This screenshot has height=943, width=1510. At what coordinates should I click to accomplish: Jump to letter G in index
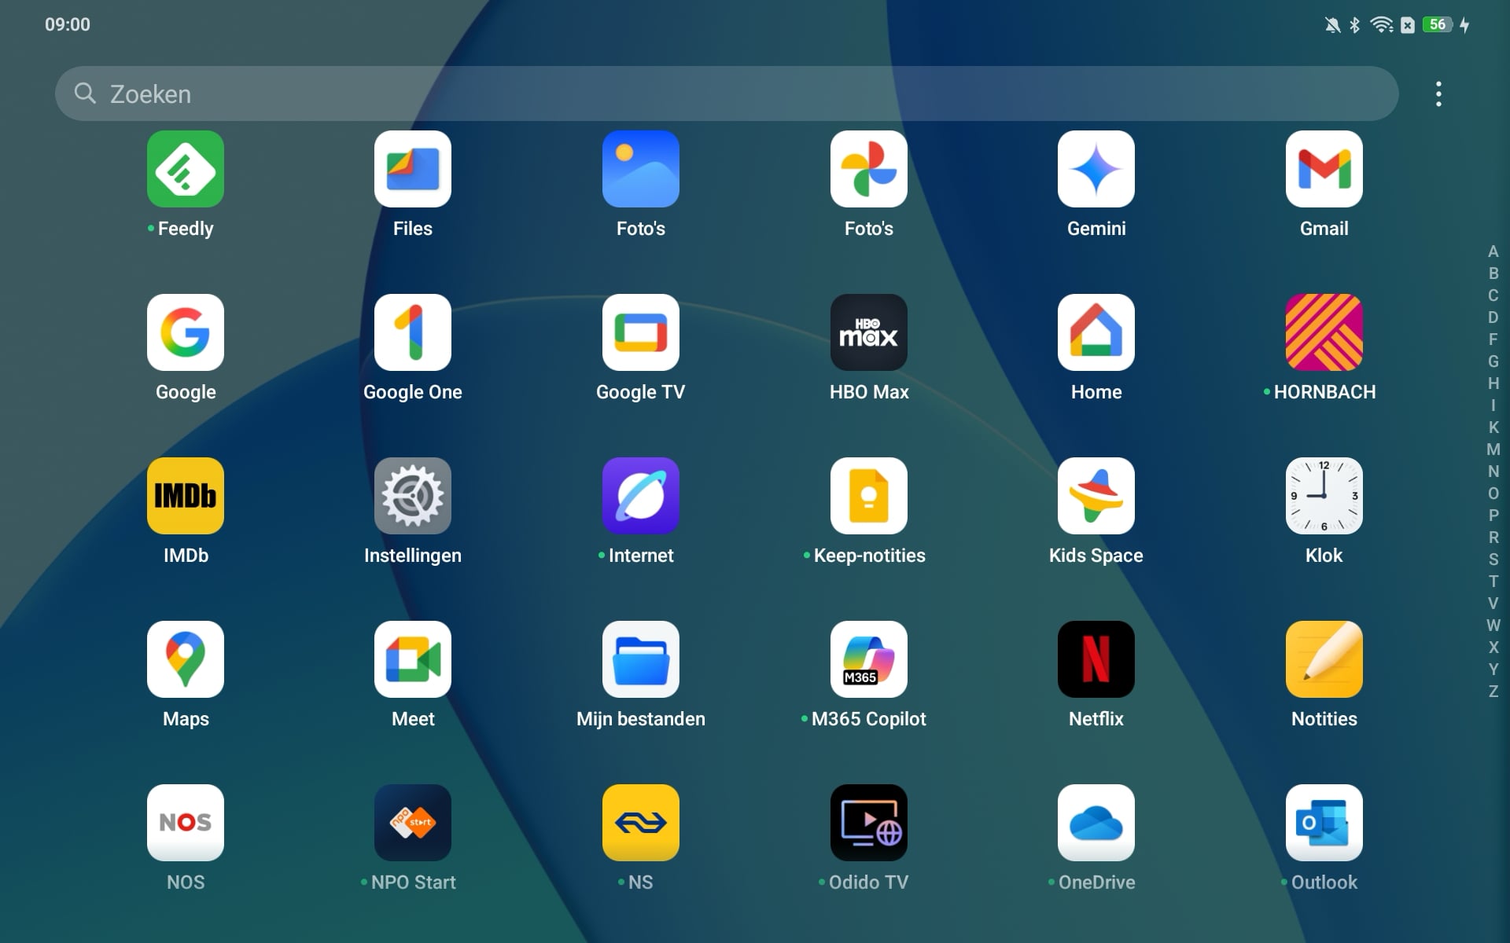(1493, 361)
